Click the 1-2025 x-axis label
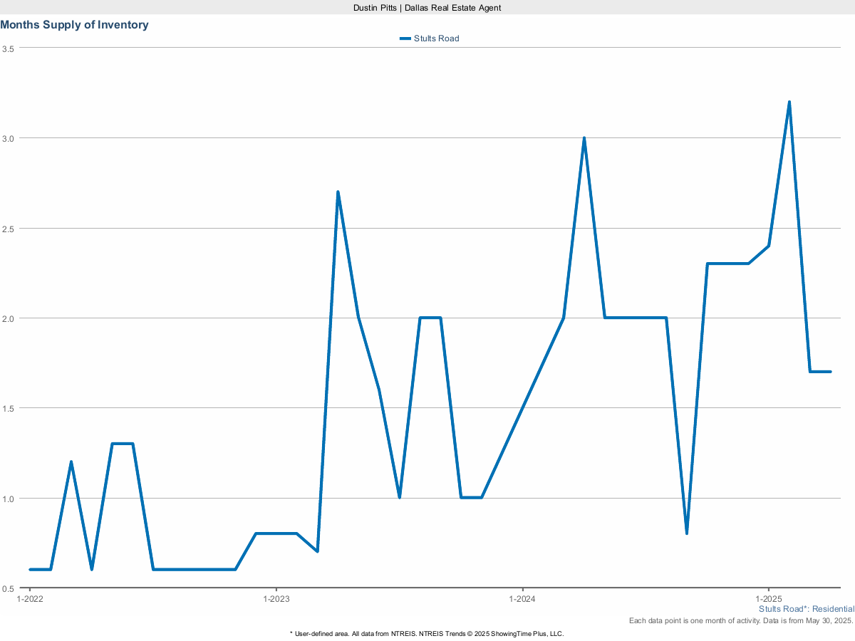 pos(769,600)
